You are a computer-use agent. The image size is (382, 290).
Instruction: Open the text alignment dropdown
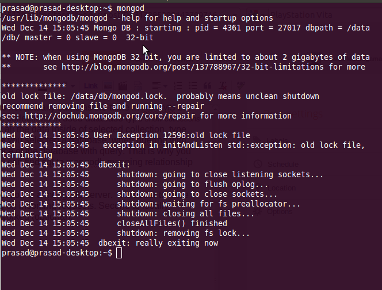(x=159, y=86)
